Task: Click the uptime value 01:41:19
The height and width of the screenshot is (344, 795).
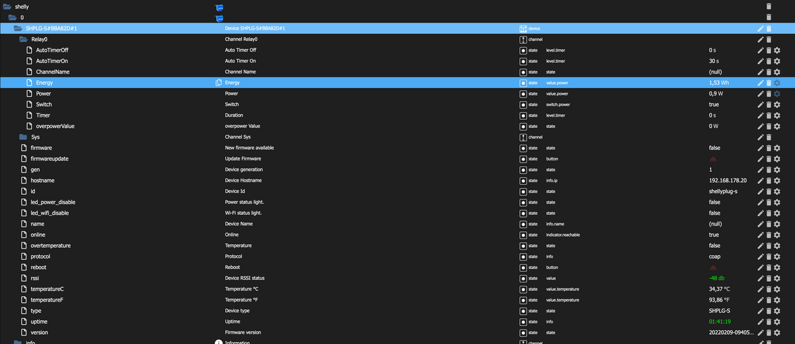Action: 719,321
